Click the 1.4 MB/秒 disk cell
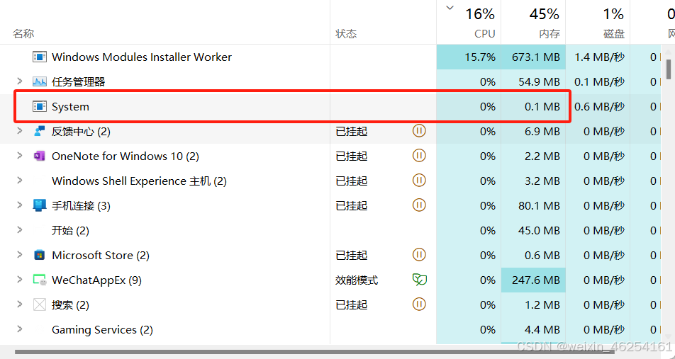 pos(598,57)
